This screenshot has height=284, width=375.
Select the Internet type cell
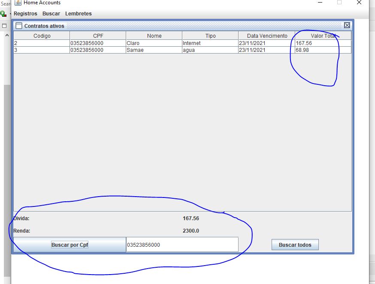tap(210, 43)
